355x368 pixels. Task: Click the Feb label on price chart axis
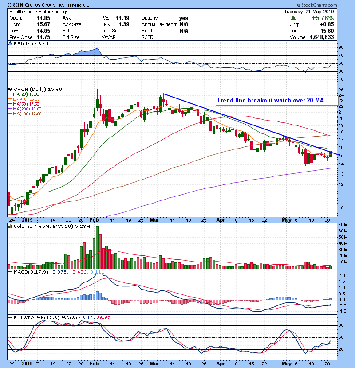coord(94,220)
